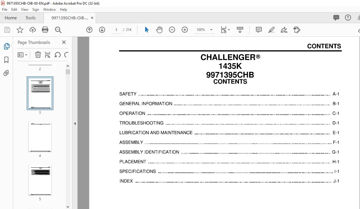This screenshot has height=209, width=360.
Task: Open the Edit menu
Action: point(14,10)
